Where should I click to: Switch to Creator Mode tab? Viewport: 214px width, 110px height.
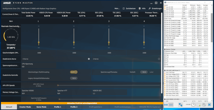(25, 107)
